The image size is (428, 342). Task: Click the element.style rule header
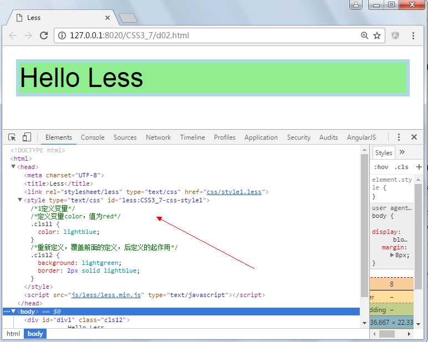click(x=392, y=183)
